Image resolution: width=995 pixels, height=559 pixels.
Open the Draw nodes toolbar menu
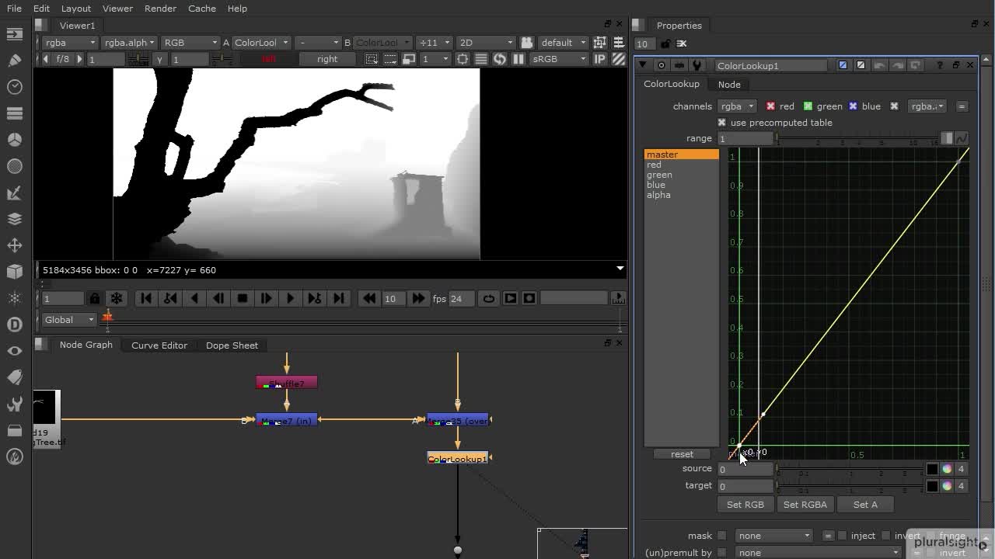point(14,60)
